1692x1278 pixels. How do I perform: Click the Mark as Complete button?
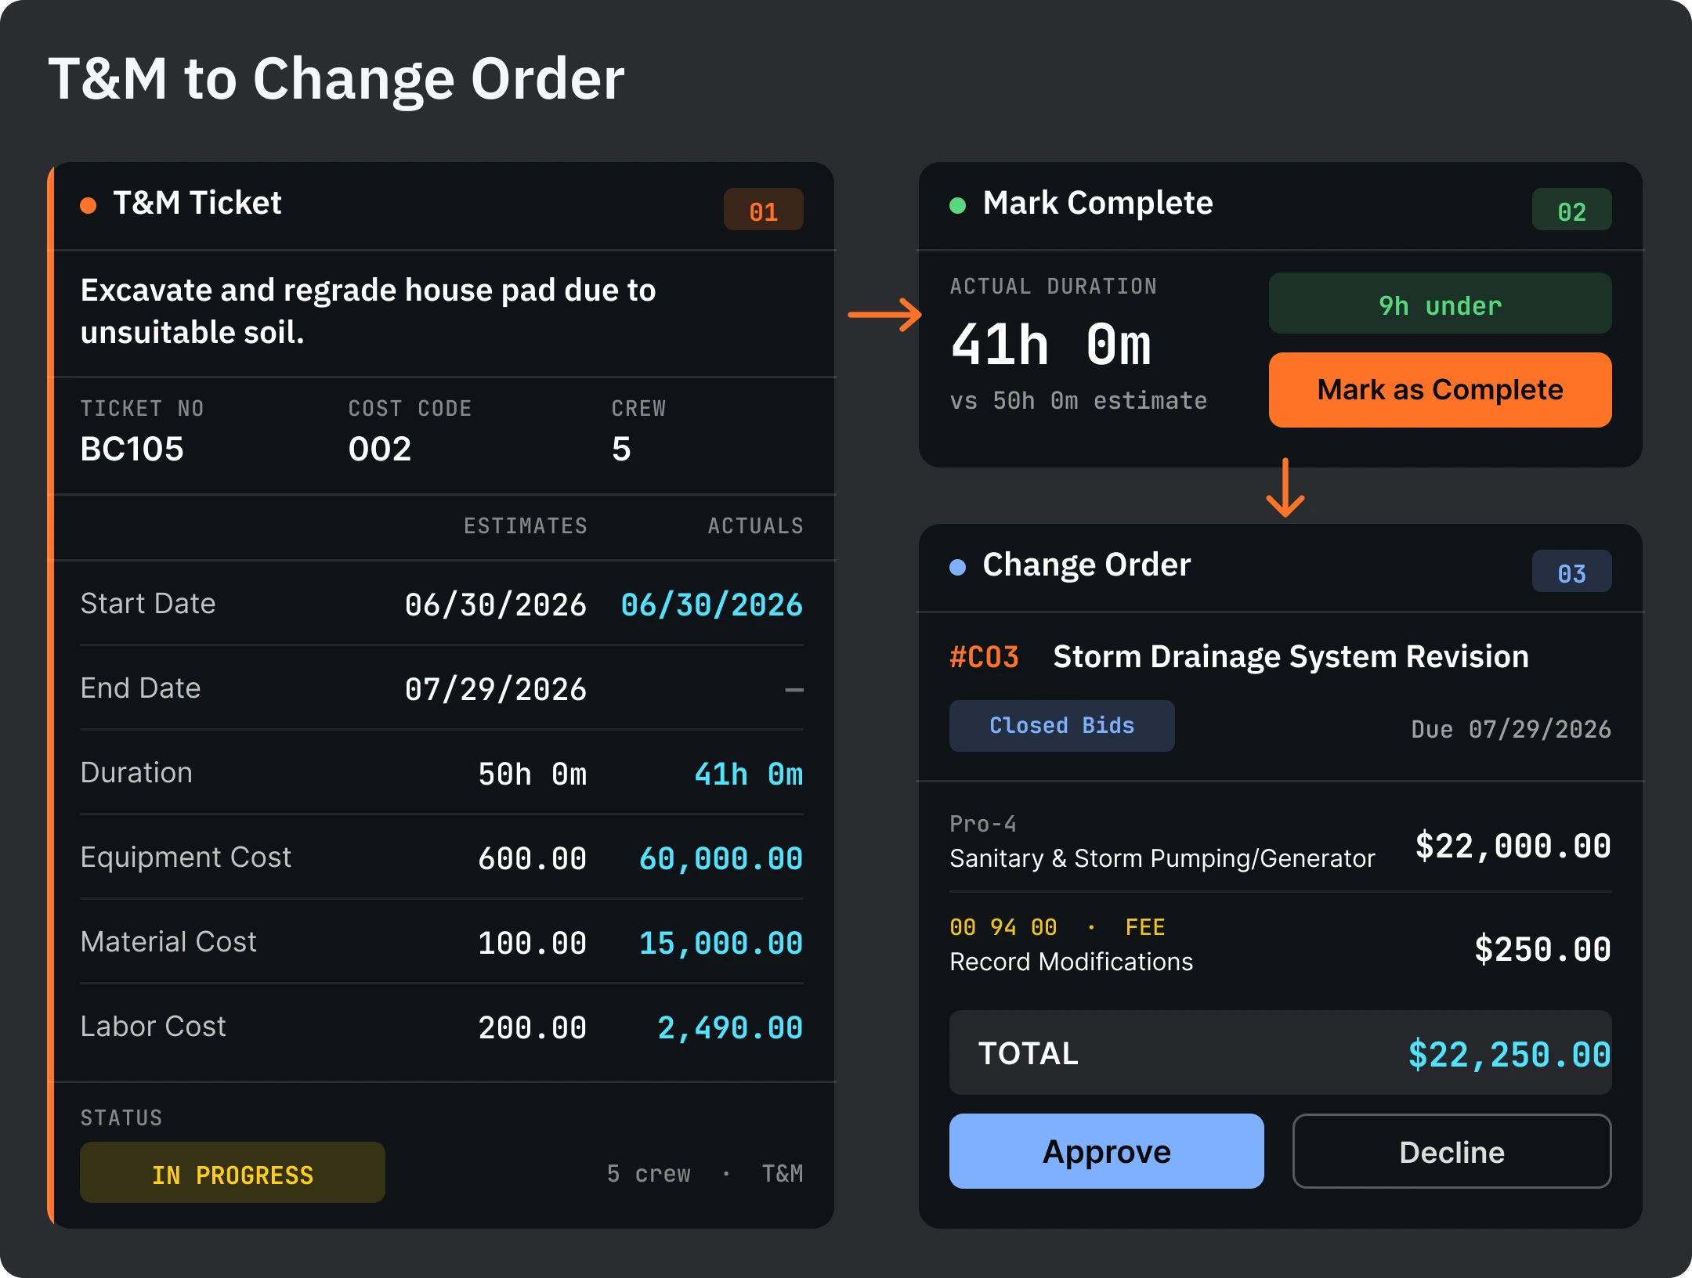click(x=1440, y=390)
